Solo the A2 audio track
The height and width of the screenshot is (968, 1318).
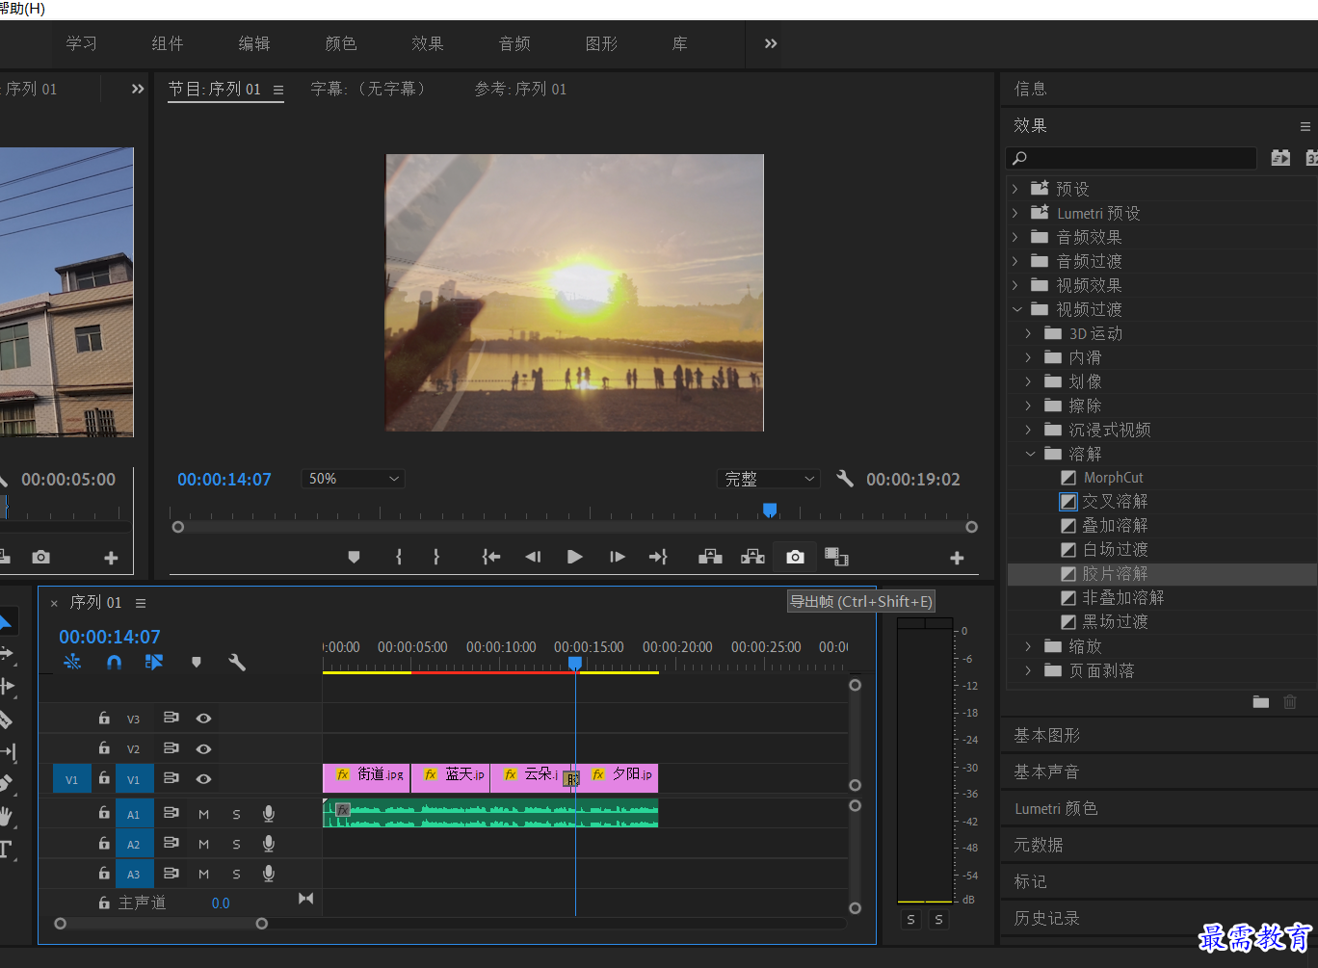point(236,844)
